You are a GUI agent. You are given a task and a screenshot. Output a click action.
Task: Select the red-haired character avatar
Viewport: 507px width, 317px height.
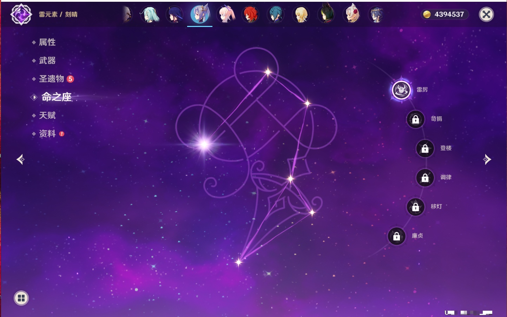251,15
